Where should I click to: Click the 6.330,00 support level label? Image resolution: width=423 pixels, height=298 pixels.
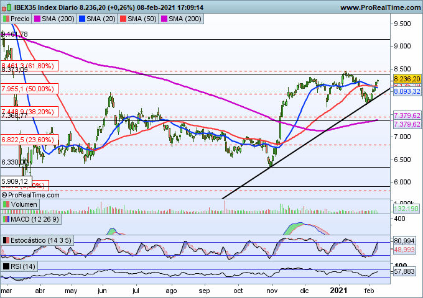(14, 162)
